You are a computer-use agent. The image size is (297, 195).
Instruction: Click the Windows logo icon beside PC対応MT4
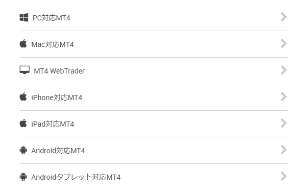coord(24,17)
